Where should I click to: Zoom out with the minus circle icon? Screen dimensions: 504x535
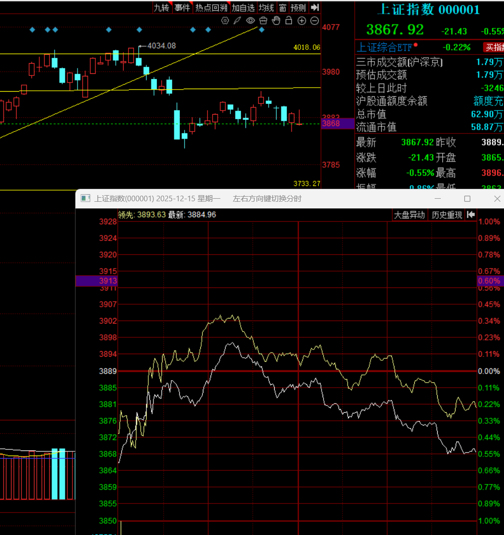(x=314, y=20)
